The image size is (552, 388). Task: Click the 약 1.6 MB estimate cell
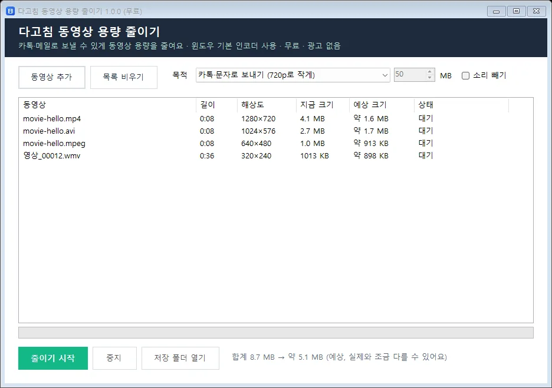coord(371,119)
